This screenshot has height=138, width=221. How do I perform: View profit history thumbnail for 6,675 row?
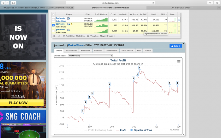[x=101, y=31]
